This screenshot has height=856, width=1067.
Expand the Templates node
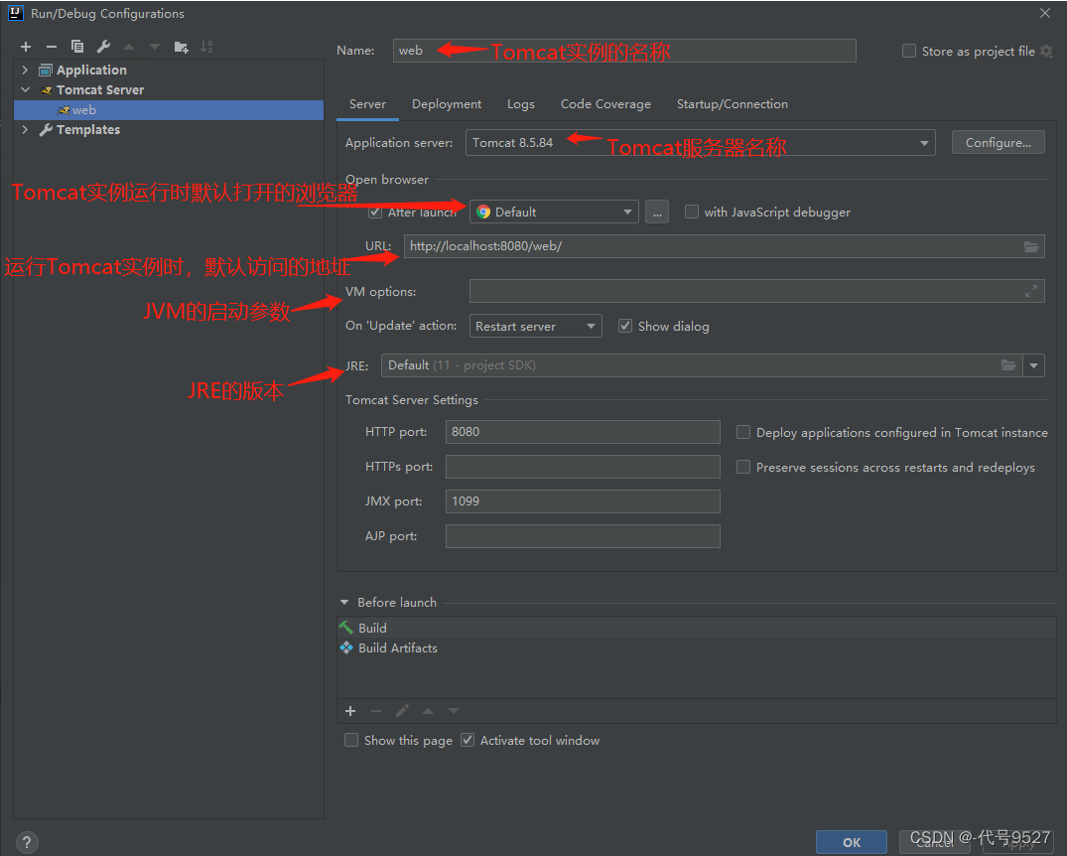(25, 129)
